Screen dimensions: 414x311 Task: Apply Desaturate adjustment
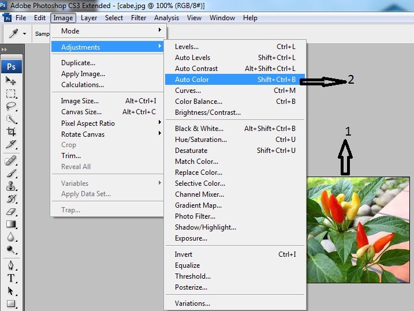point(235,151)
